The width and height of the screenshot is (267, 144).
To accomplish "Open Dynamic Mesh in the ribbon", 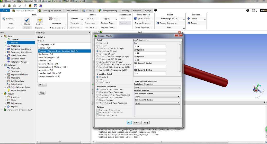I will [143, 19].
